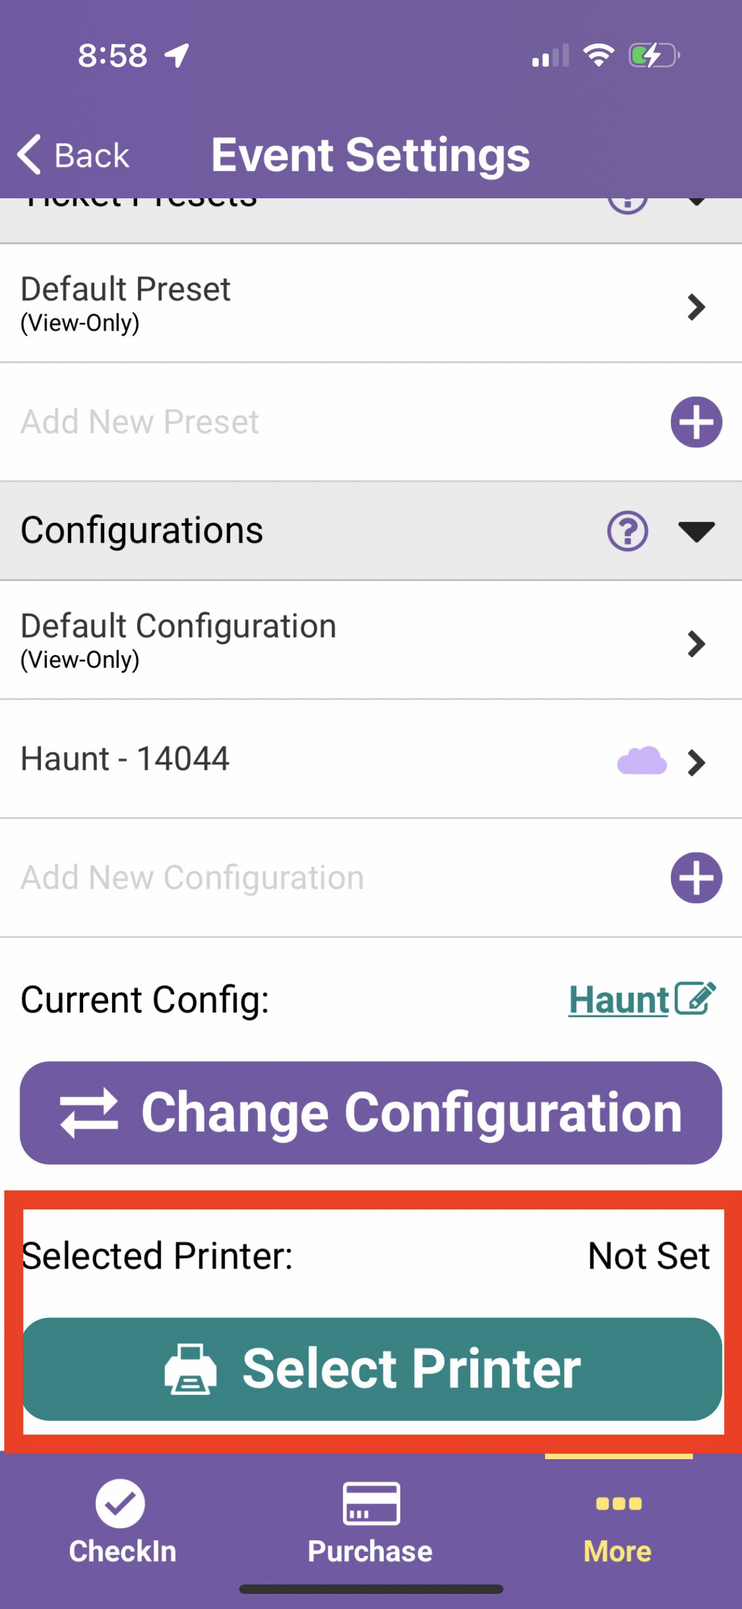Tap the cloud icon on Haunt - 14044

coord(641,760)
